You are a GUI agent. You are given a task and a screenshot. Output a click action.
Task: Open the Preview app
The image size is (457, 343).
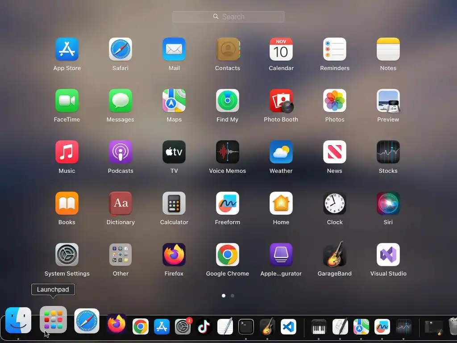coord(388,100)
